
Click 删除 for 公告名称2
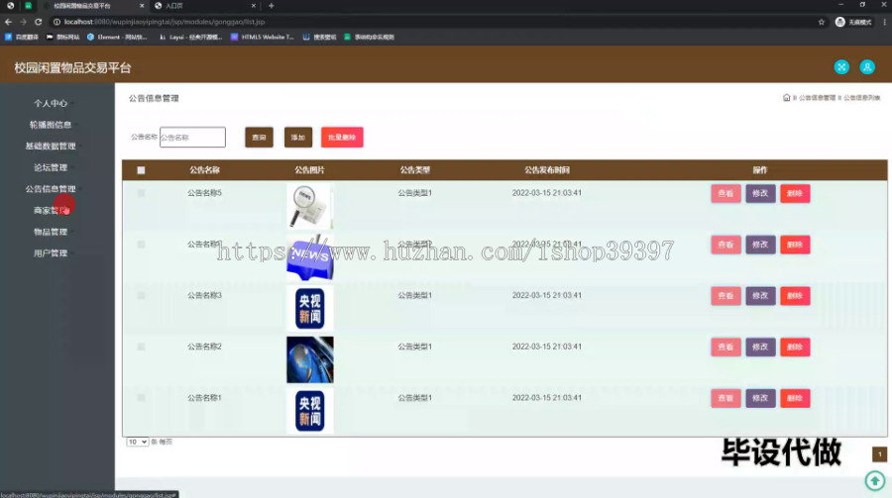pos(795,347)
